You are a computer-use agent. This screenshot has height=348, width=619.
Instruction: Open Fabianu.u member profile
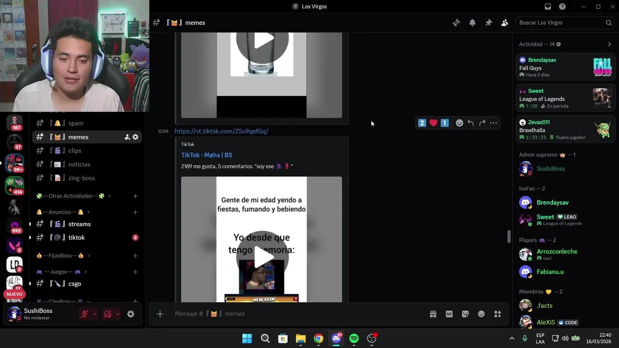coord(565,272)
